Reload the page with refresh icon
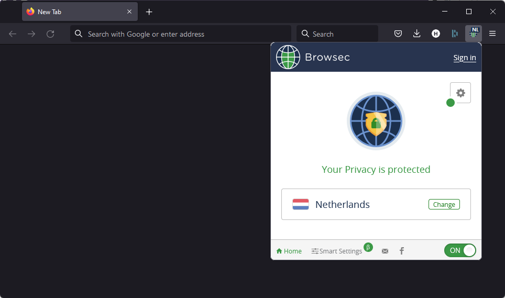 (50, 34)
